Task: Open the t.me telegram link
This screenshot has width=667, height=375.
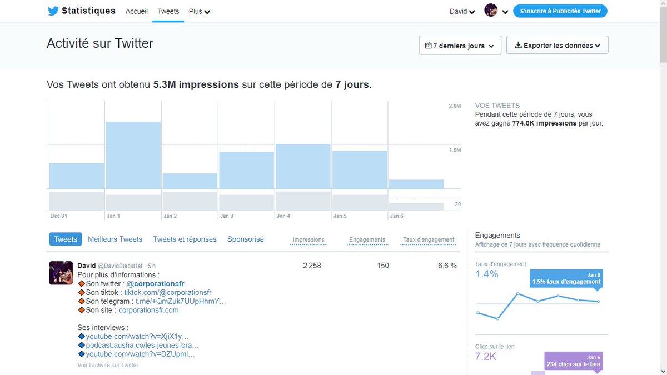Action: click(x=181, y=301)
